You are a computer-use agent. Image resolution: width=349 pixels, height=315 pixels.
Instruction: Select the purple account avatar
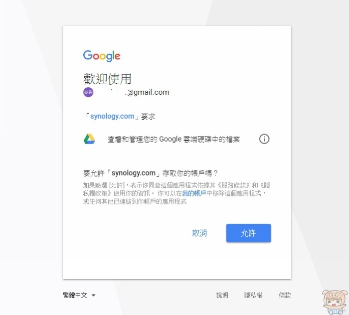88,92
